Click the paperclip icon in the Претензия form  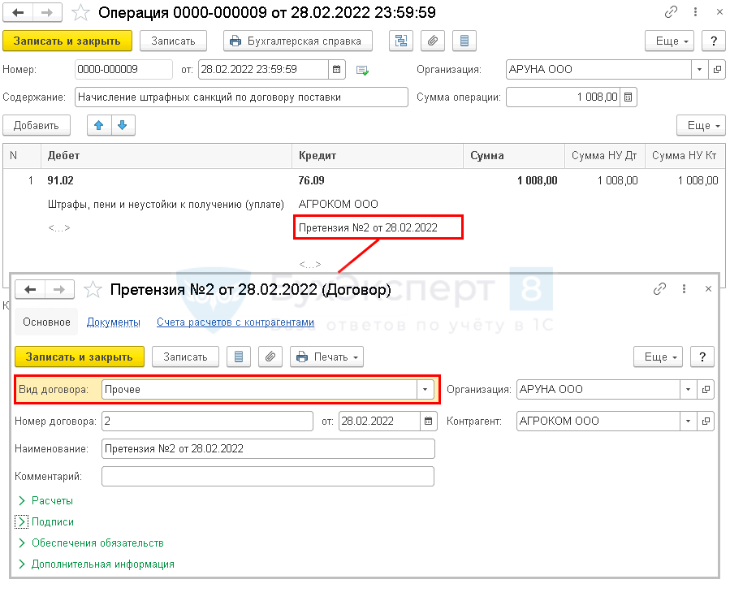pos(270,357)
